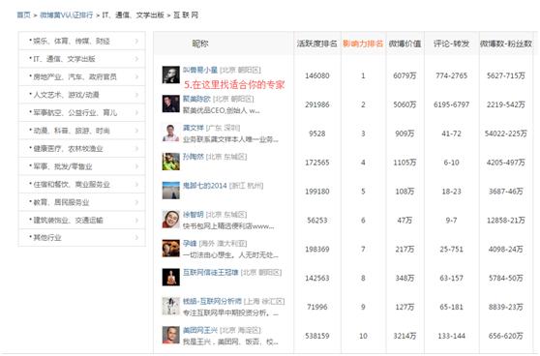Click comment-repost value 774-2765

(x=452, y=75)
